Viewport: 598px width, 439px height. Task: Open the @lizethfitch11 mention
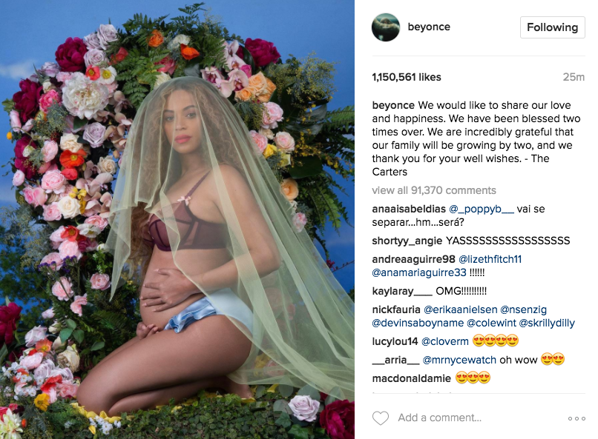490,259
